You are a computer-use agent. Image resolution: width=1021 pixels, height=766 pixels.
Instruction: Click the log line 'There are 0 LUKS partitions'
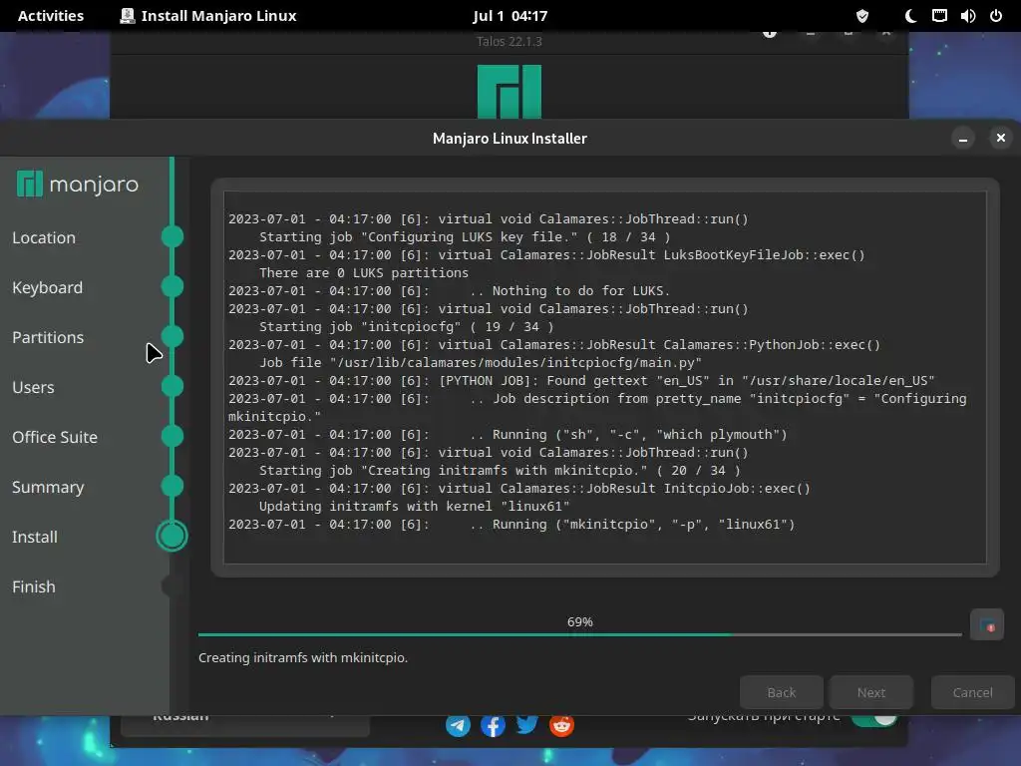364,273
